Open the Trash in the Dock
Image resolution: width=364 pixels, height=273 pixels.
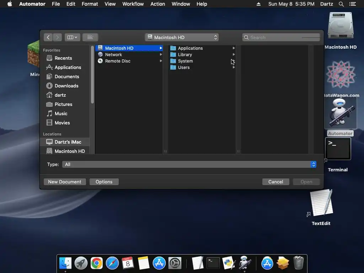tap(299, 263)
